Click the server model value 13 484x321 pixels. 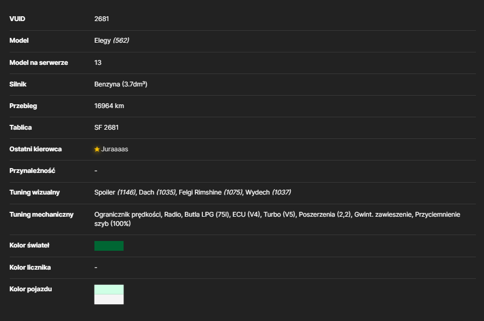[x=98, y=63]
